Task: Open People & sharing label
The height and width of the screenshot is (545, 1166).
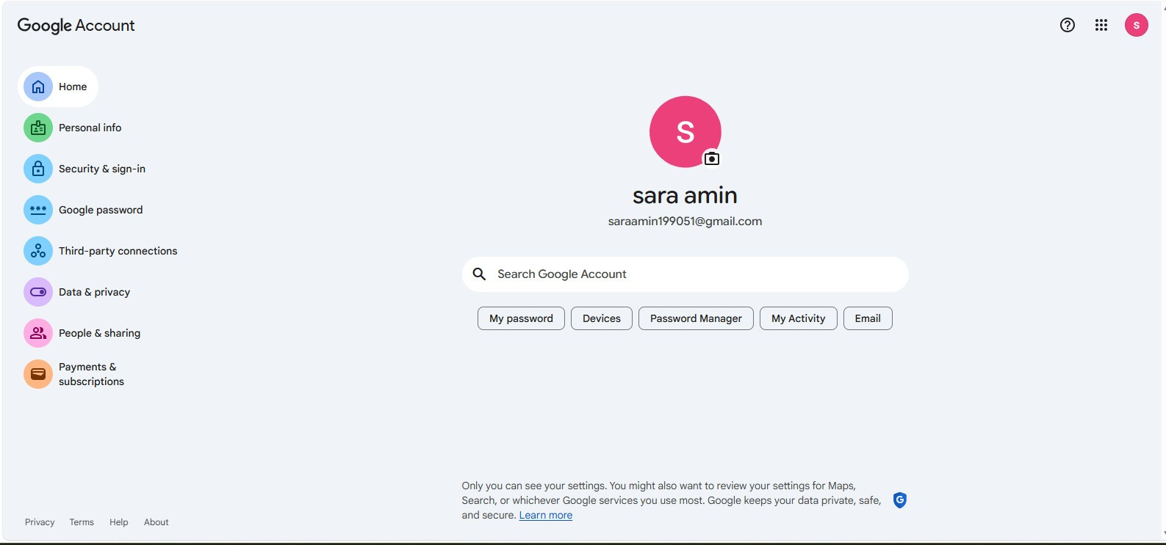Action: tap(99, 333)
